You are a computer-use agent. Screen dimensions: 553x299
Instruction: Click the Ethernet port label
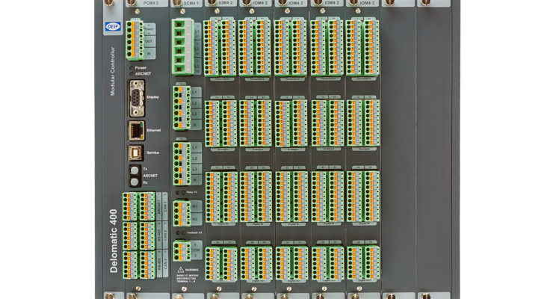pyautogui.click(x=154, y=130)
